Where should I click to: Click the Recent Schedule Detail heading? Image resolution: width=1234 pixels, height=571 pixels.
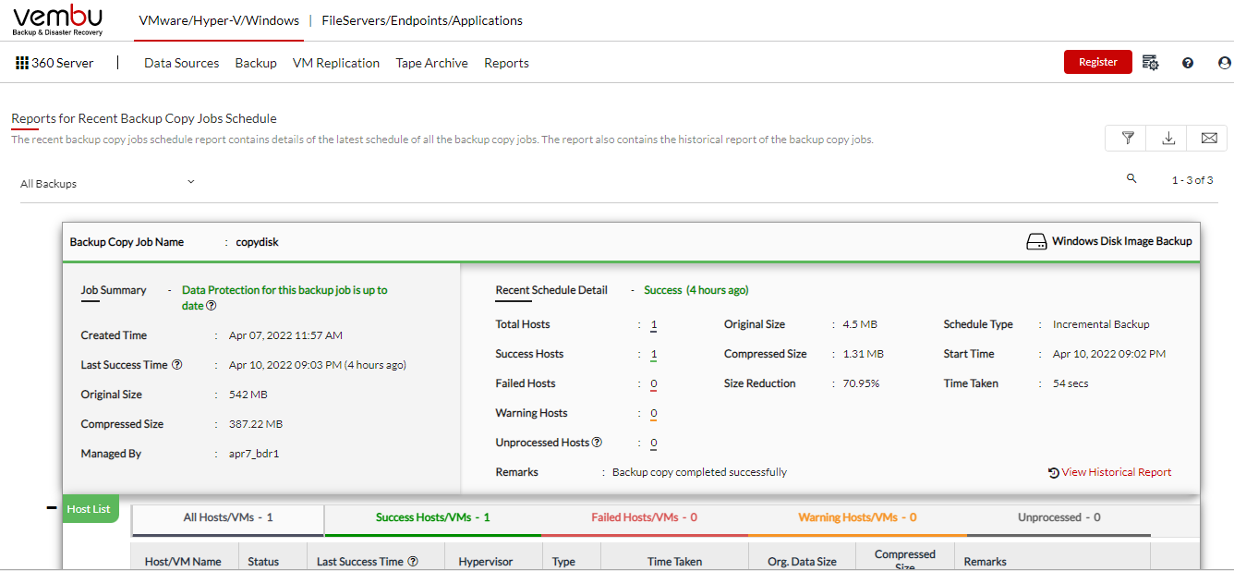click(x=551, y=290)
